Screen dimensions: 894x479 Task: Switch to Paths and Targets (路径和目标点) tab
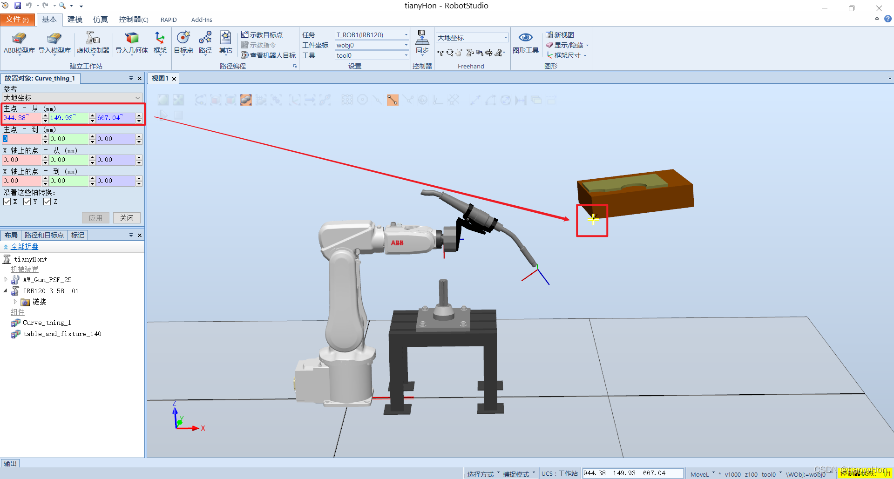(x=44, y=235)
